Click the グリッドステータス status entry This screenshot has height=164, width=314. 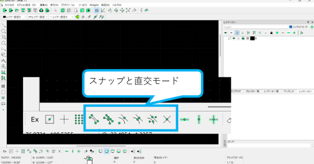pyautogui.click(x=235, y=158)
